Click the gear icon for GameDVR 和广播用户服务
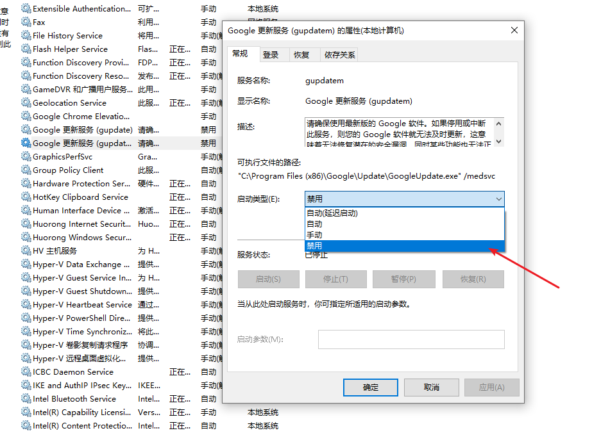 [26, 90]
